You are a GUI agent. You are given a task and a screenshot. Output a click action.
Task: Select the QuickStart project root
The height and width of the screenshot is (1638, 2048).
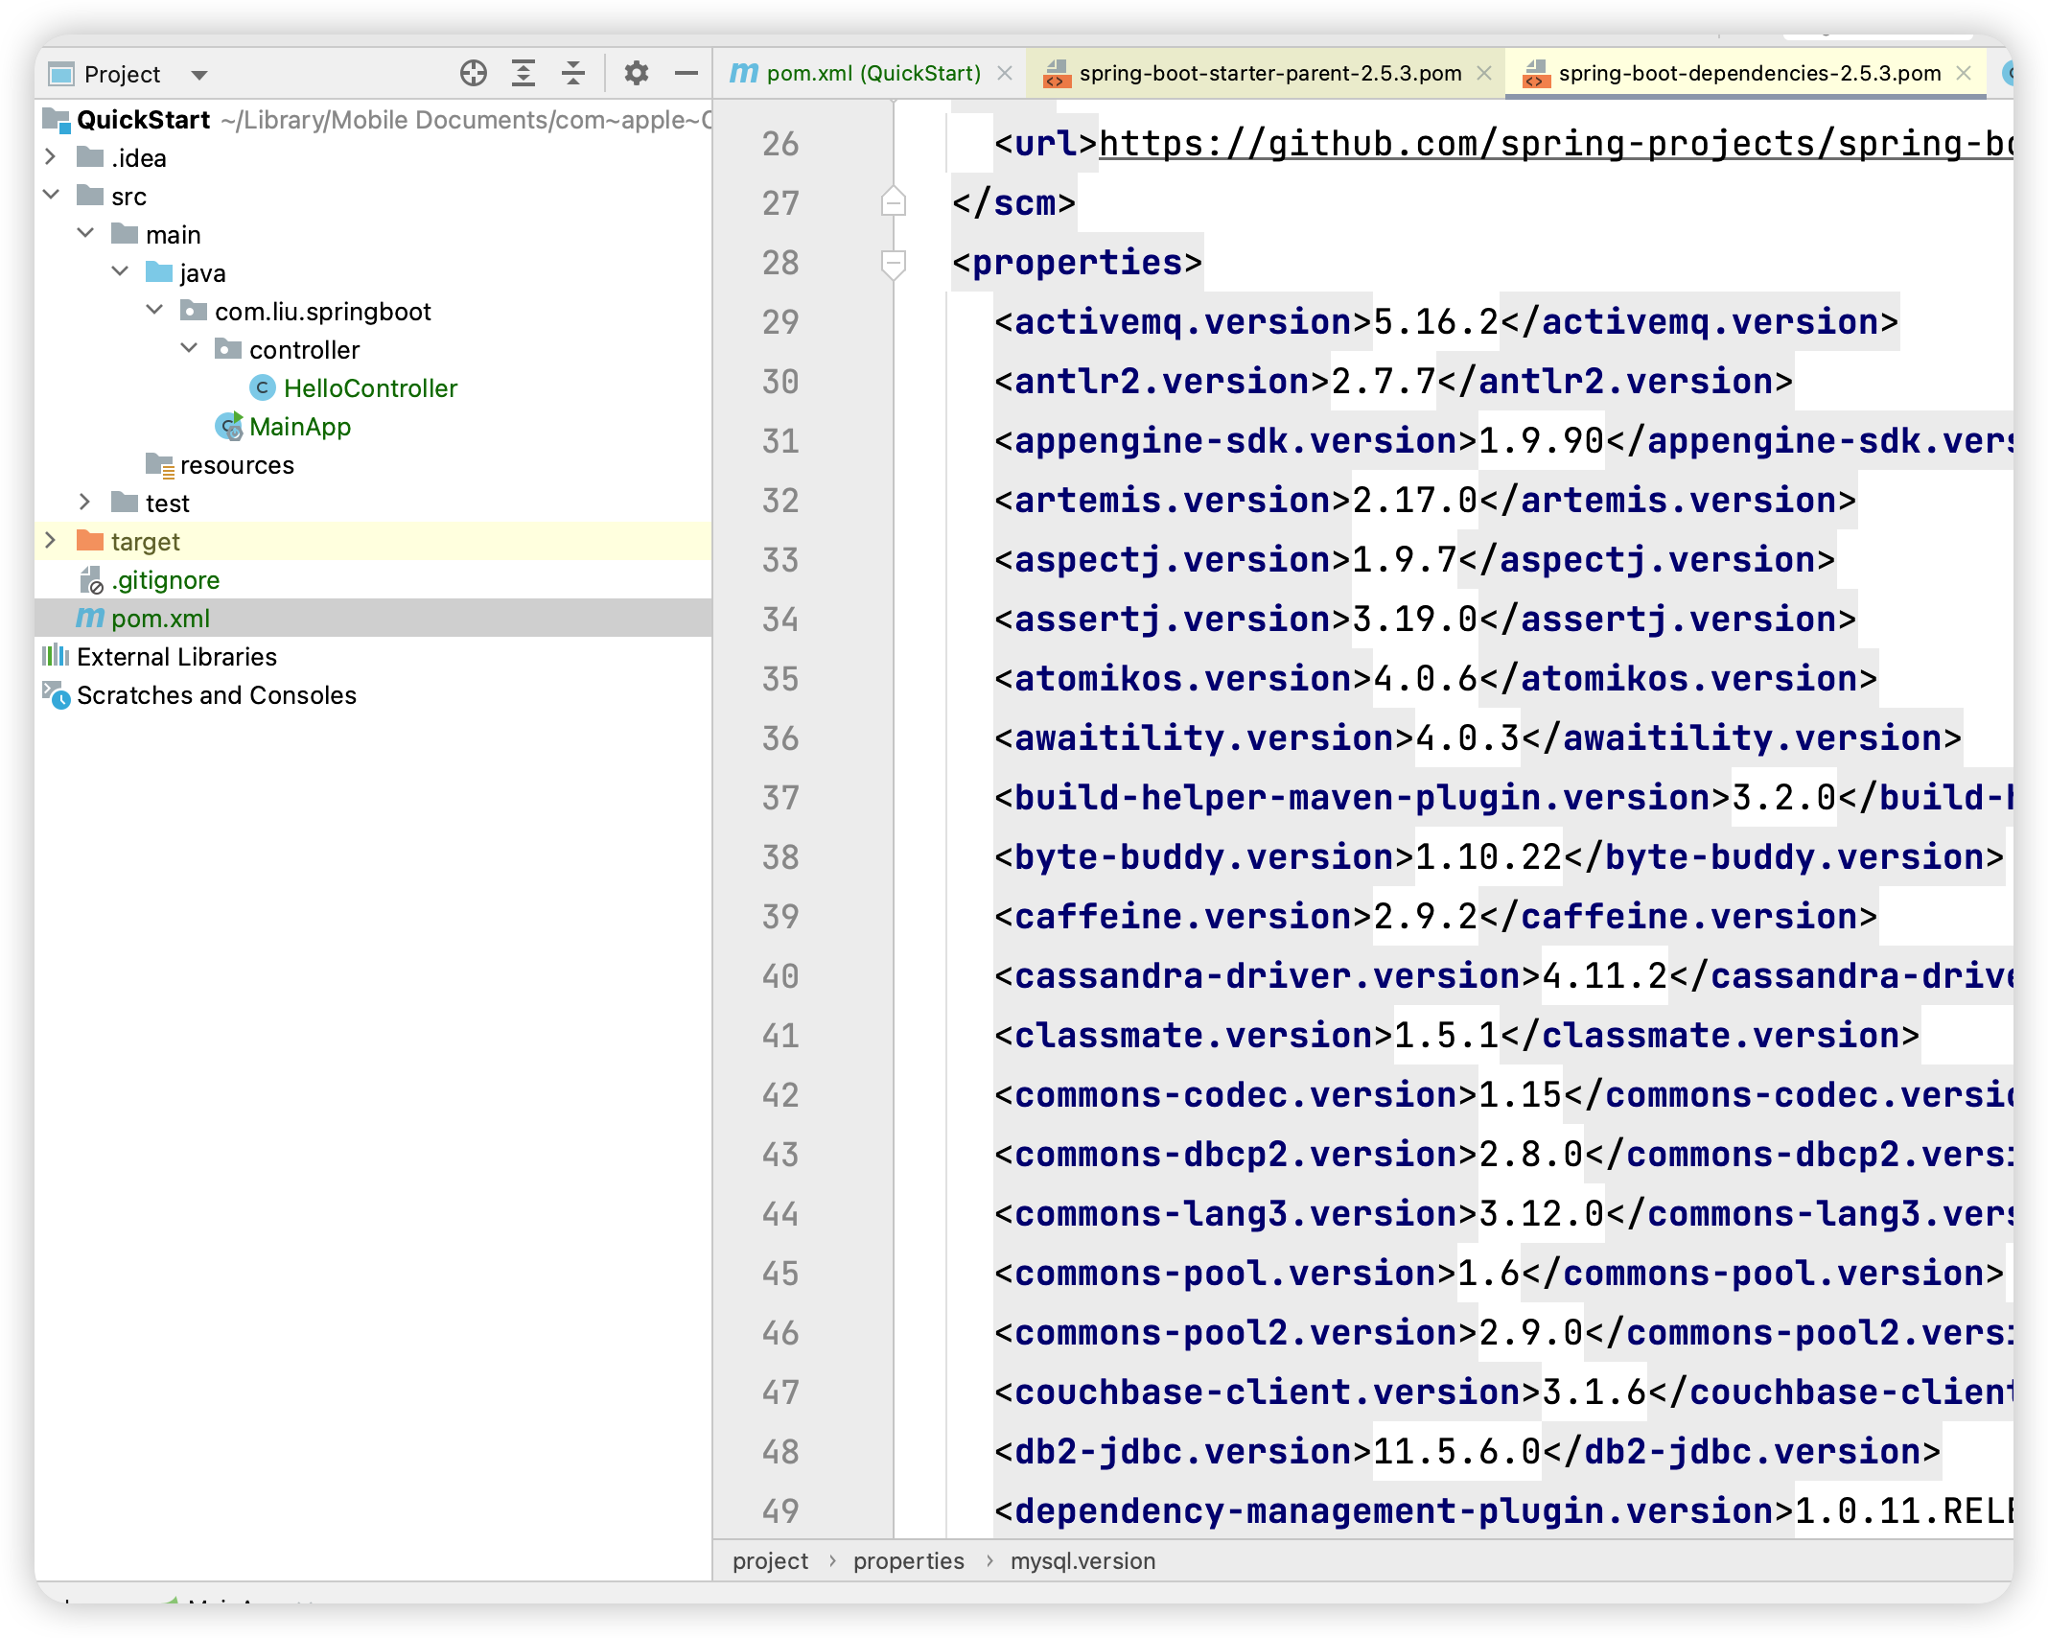point(143,120)
